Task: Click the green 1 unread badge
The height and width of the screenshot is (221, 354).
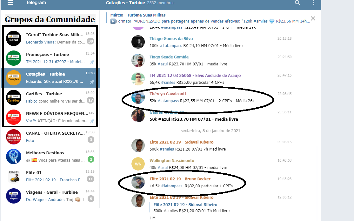Action: point(91,159)
